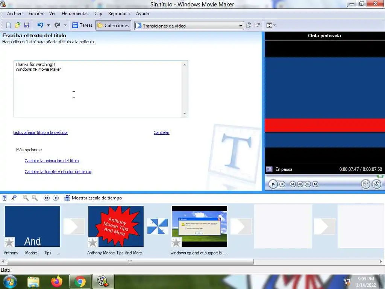Open the Reproducir menu
385x289 pixels.
(119, 14)
